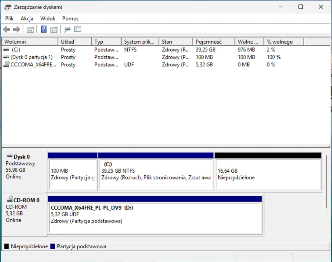Open the Widok menu

[x=48, y=19]
